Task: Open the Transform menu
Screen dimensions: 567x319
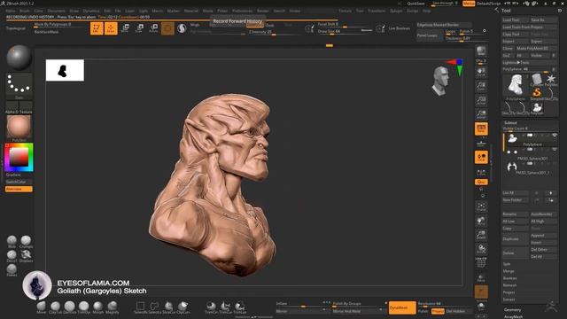Action: click(x=377, y=11)
